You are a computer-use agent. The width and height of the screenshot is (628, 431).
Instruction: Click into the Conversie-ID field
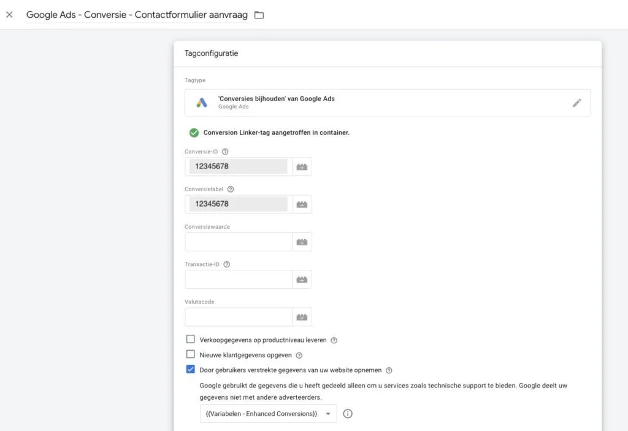[x=239, y=167]
